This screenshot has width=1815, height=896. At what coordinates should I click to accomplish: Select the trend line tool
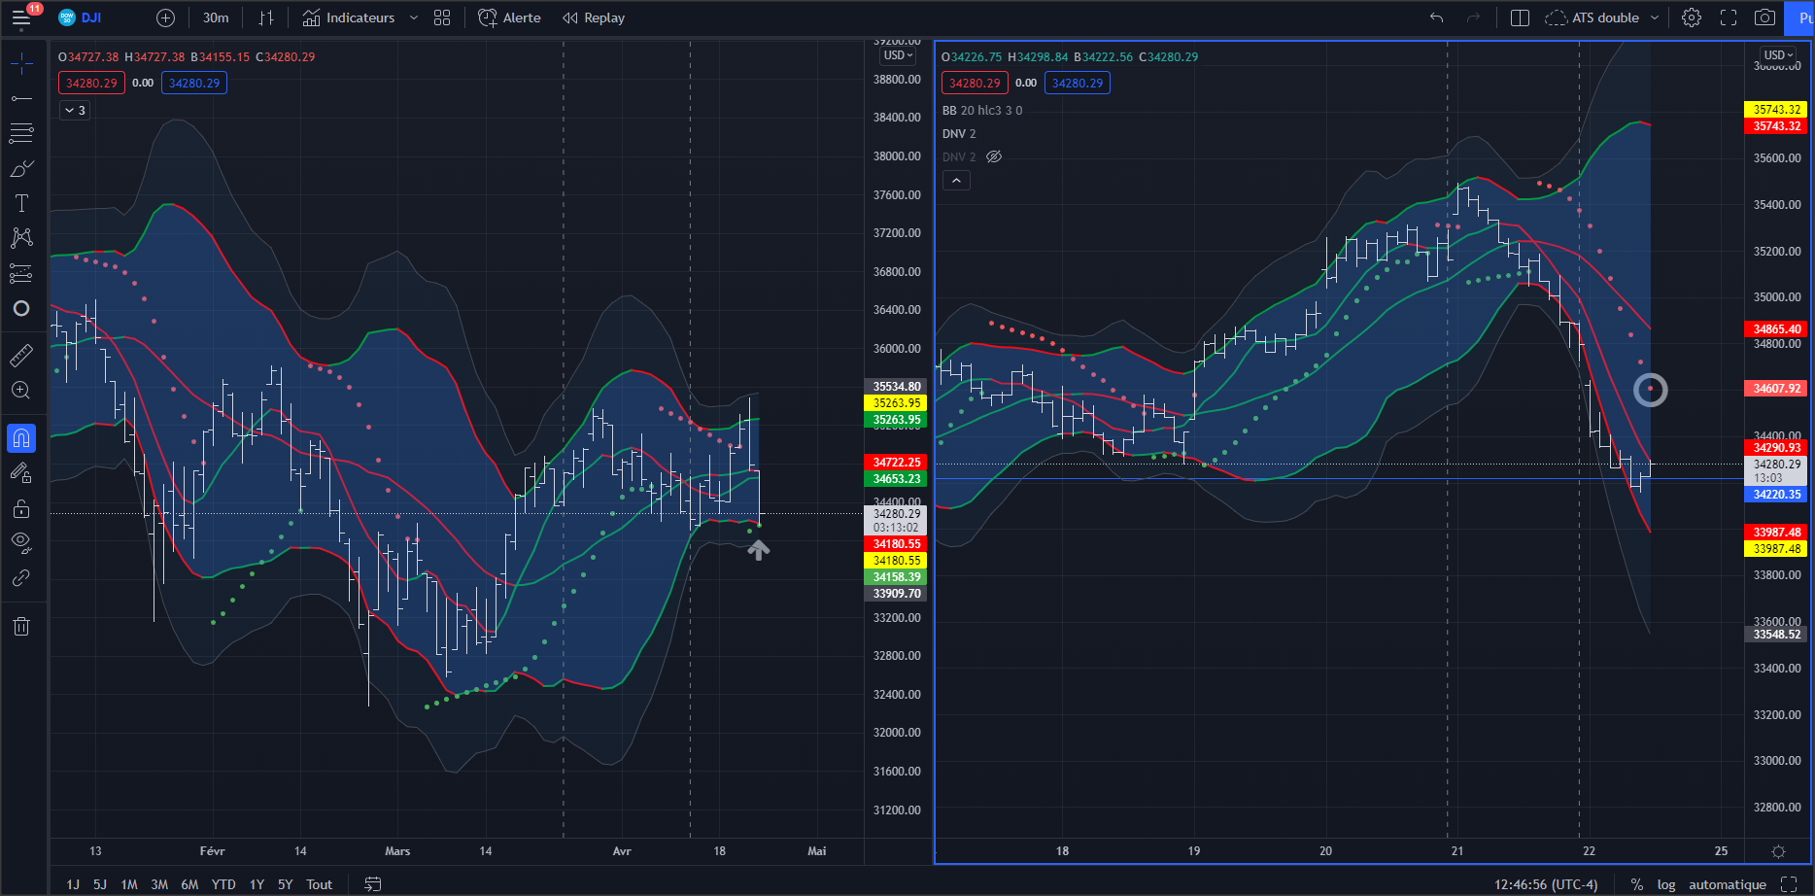click(21, 98)
